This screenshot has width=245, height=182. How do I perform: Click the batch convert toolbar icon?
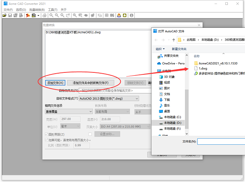pyautogui.click(x=33, y=15)
